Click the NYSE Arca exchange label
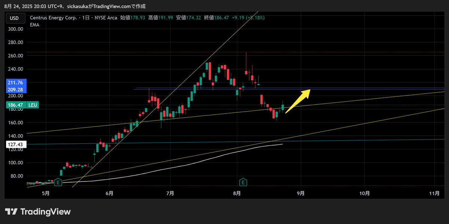Image resolution: width=449 pixels, height=224 pixels. (x=107, y=18)
